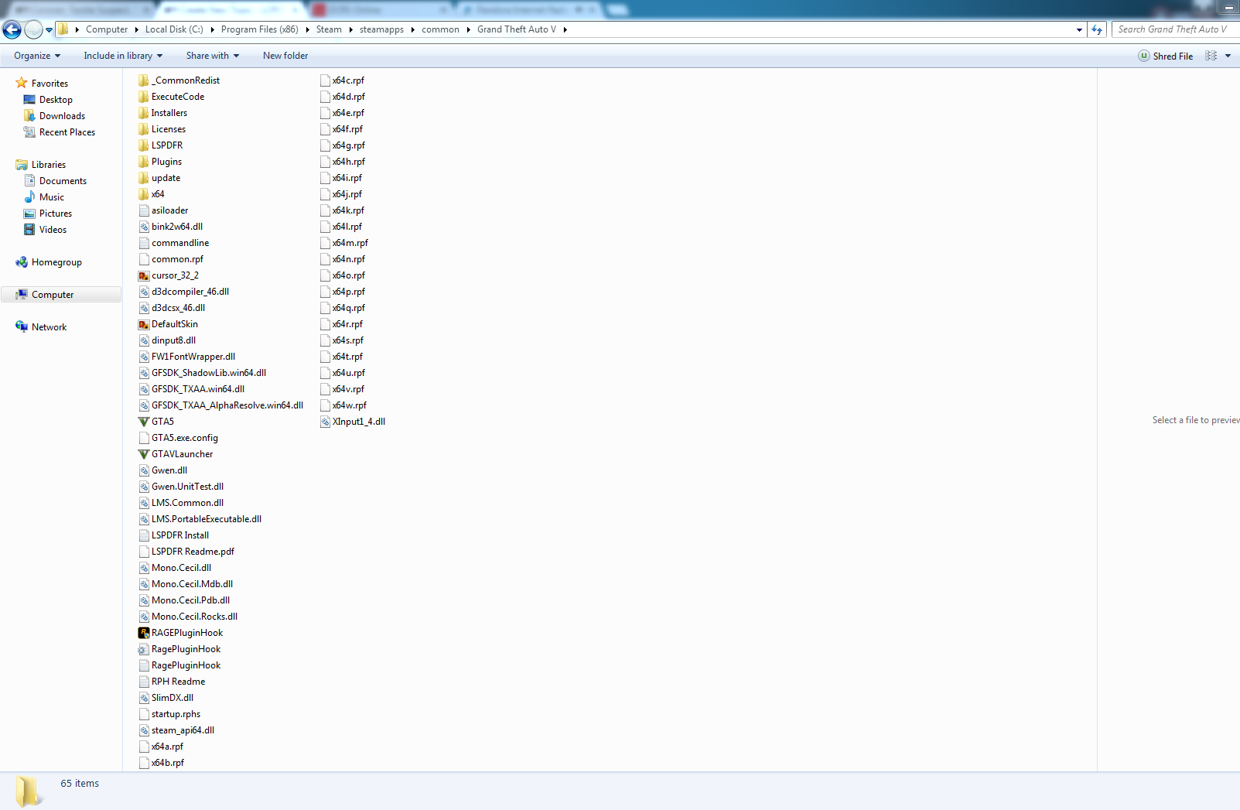Select Network in the navigation pane
The width and height of the screenshot is (1240, 810).
[49, 327]
